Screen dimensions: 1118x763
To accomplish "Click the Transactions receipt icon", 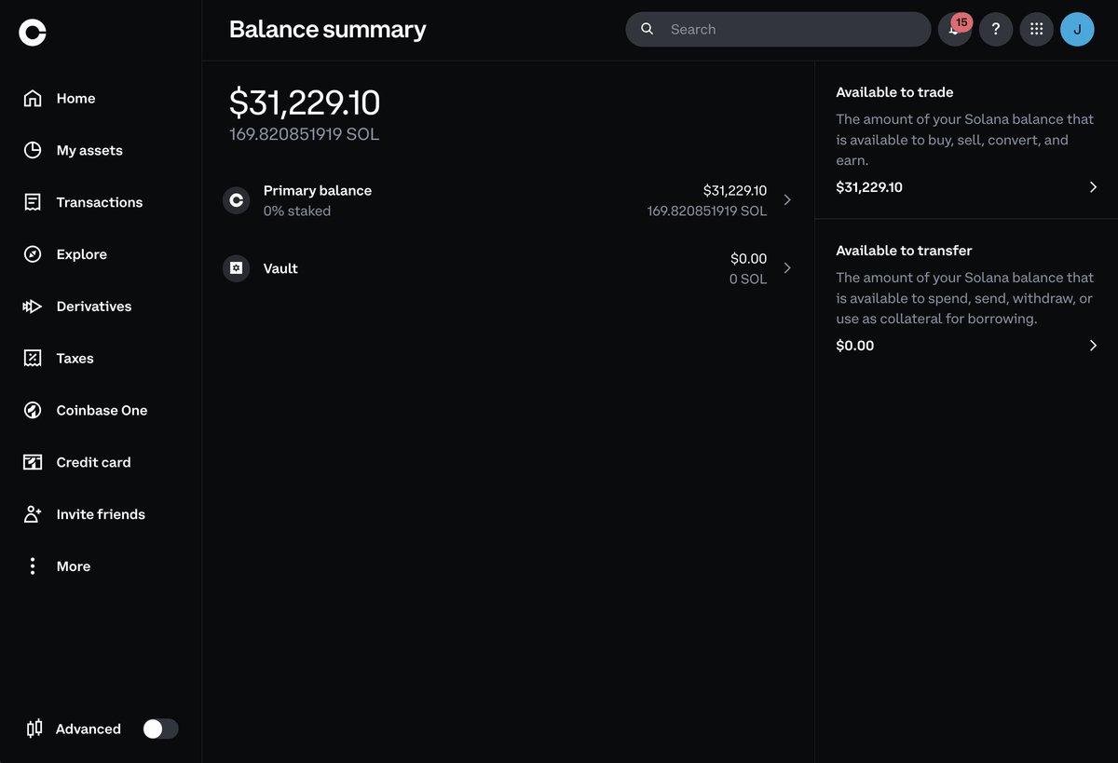I will tap(33, 202).
